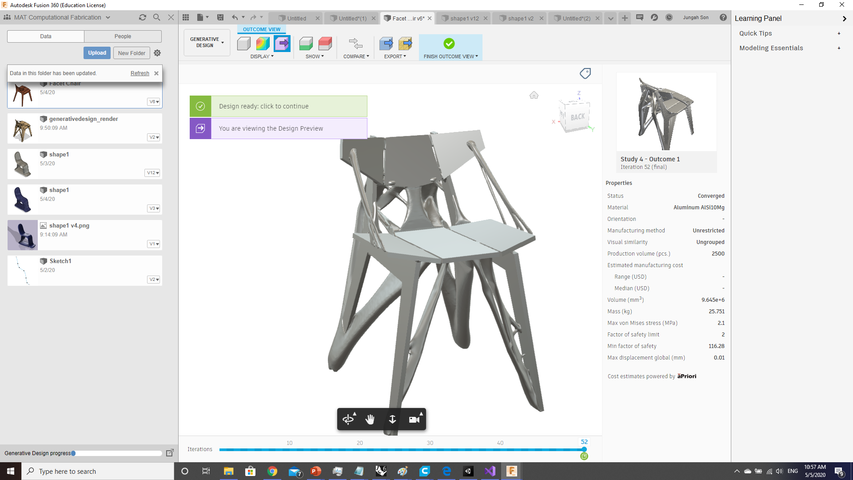
Task: Click the comments feedback icon in the toolbar
Action: 640,17
